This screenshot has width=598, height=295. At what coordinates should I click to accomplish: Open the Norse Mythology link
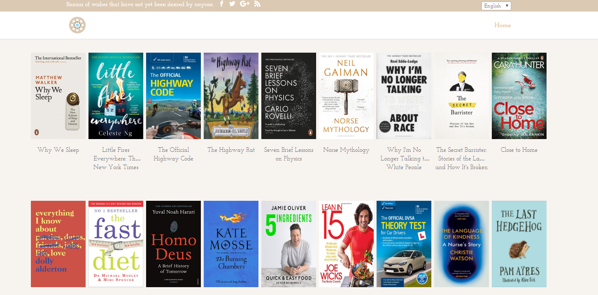(x=346, y=150)
